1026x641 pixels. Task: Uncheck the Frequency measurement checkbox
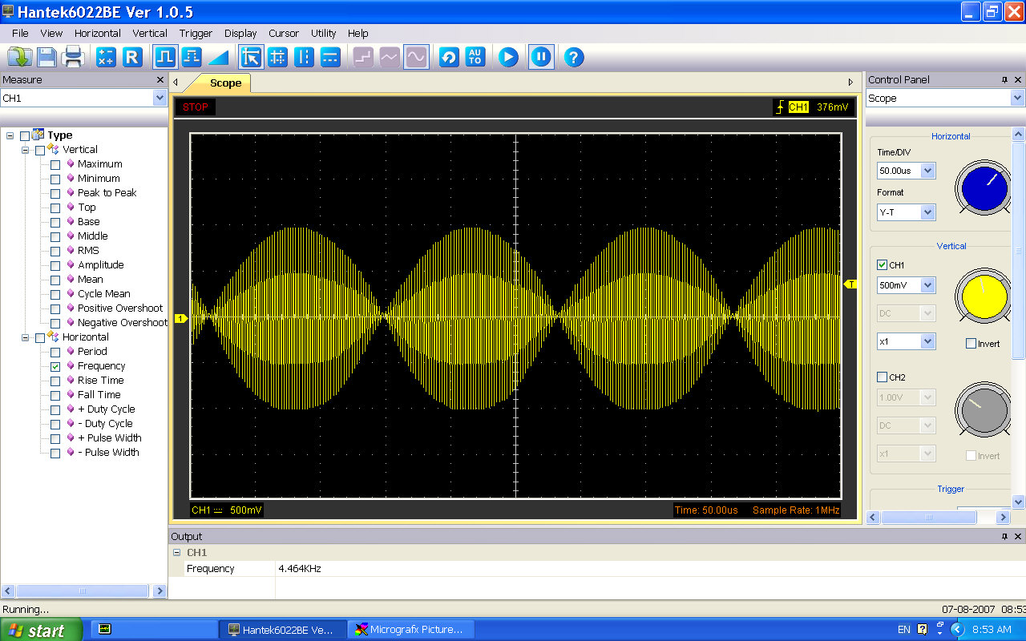[x=55, y=366]
